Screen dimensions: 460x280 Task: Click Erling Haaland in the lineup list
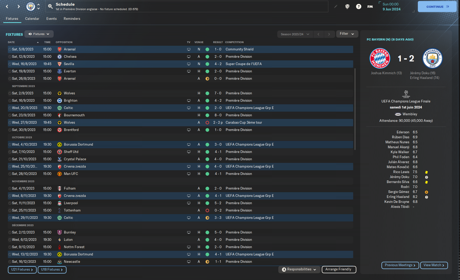398,197
